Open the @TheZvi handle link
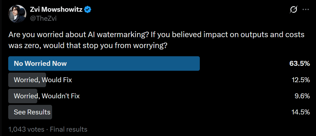 [43, 19]
